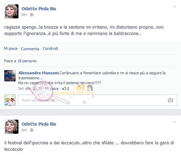Open Alessandra Manzoni's profile picture
The width and height of the screenshot is (181, 155).
(x=10, y=76)
